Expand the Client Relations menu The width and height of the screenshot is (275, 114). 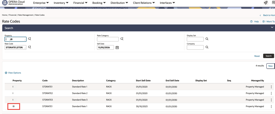144,3
